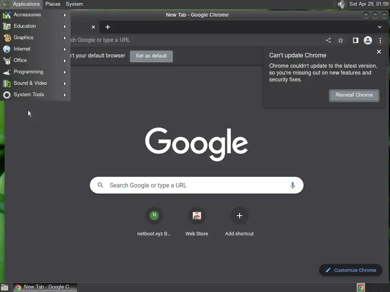Expand the Education submenu arrow

[x=65, y=27]
